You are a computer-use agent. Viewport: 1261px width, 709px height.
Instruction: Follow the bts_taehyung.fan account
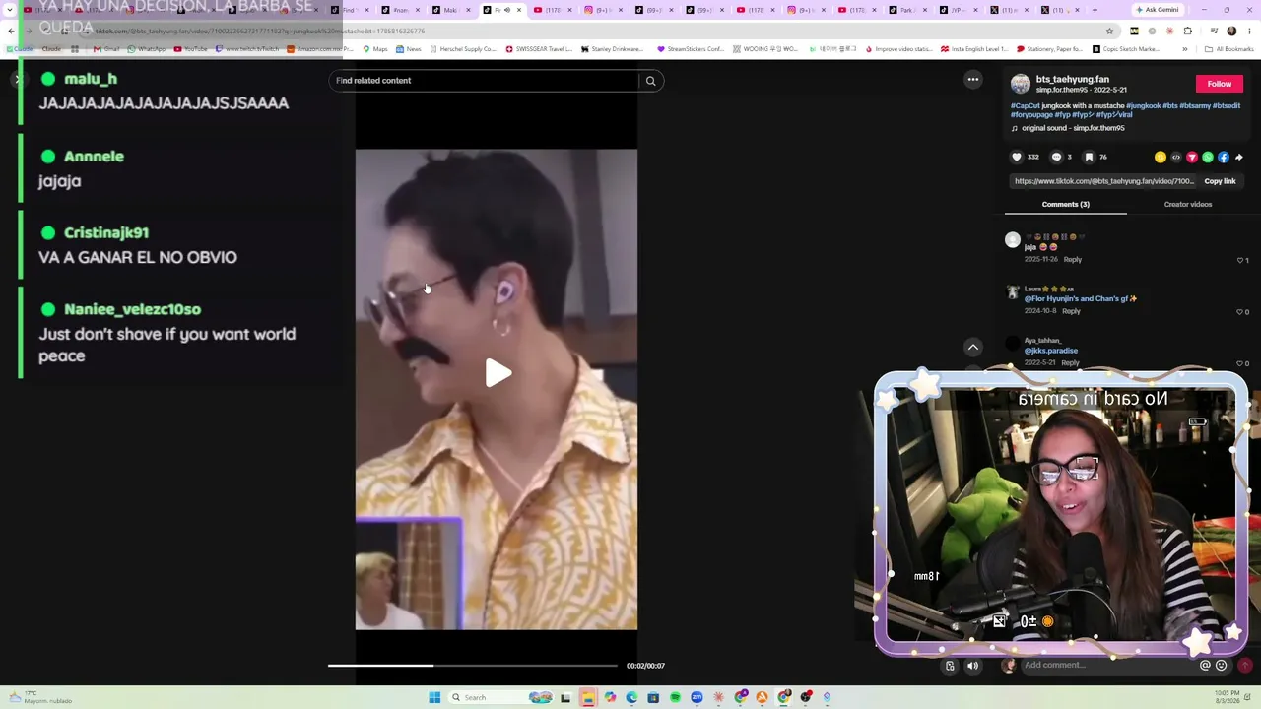click(x=1220, y=84)
